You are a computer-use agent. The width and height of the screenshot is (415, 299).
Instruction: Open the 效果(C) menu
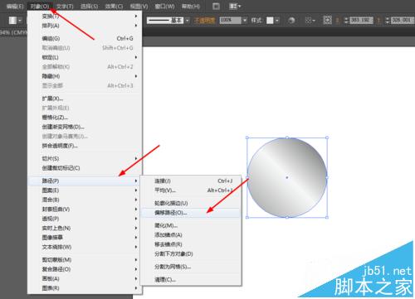pos(114,6)
